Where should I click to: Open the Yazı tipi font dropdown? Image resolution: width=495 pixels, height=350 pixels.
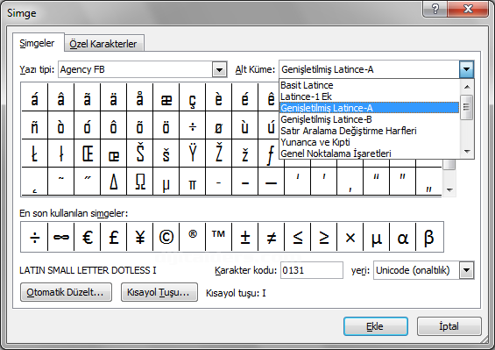[x=219, y=69]
